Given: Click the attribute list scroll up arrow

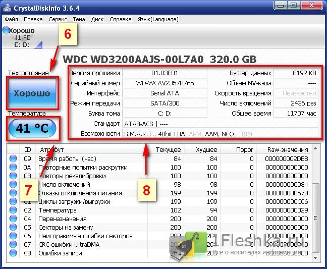Looking at the screenshot, I should [315, 148].
